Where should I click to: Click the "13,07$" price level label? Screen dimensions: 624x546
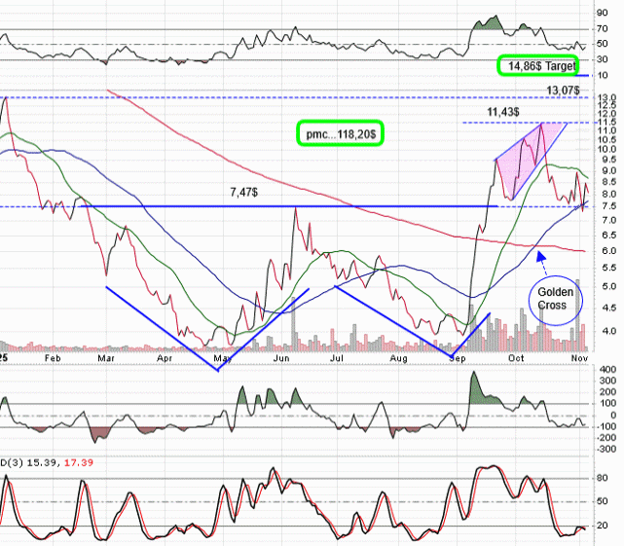point(565,90)
